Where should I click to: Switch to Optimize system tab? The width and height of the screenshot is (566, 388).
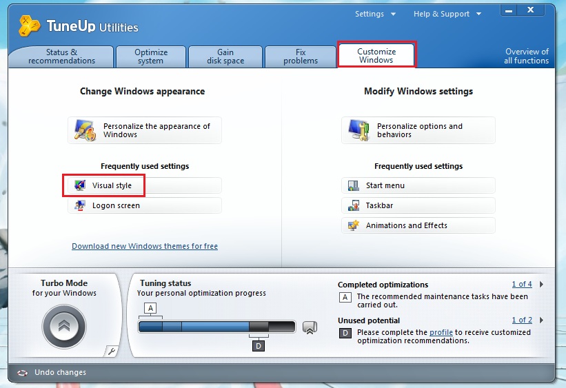click(x=151, y=57)
